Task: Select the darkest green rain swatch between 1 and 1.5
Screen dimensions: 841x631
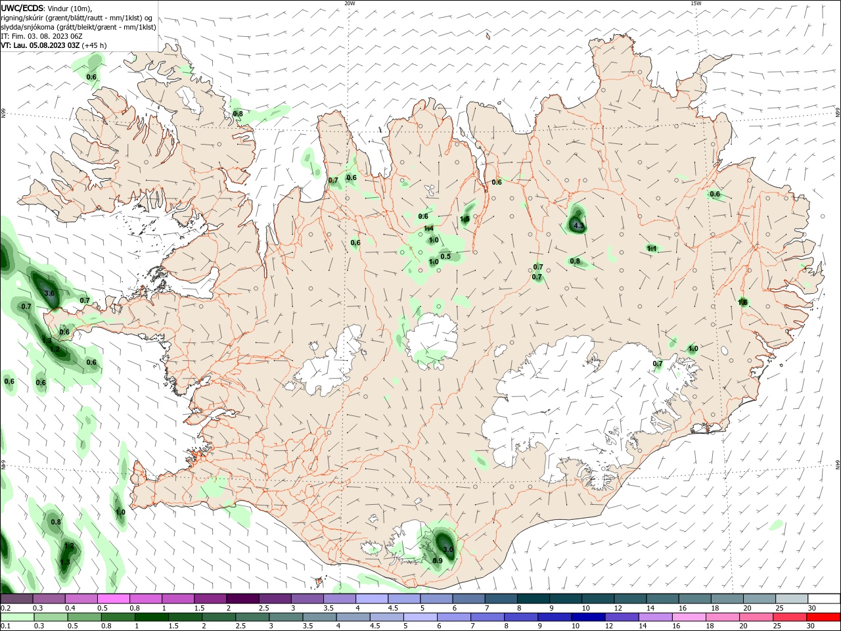Action: coord(152,617)
